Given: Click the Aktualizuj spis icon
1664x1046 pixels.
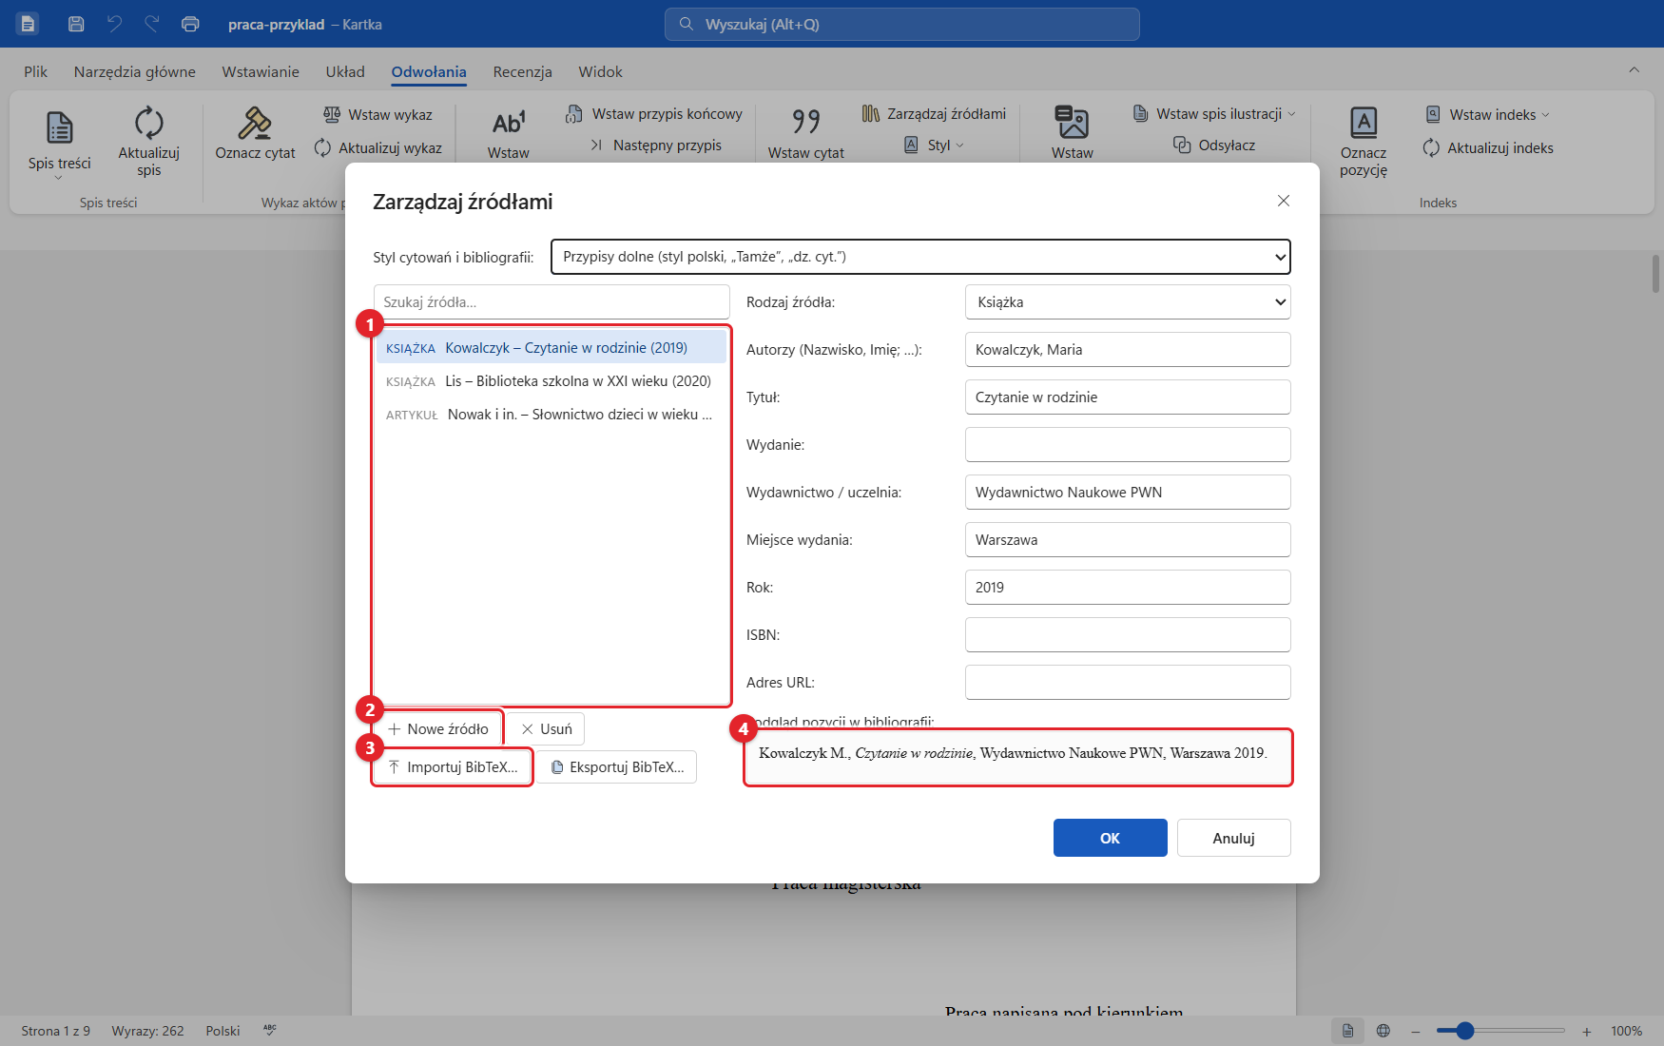Looking at the screenshot, I should pyautogui.click(x=149, y=122).
